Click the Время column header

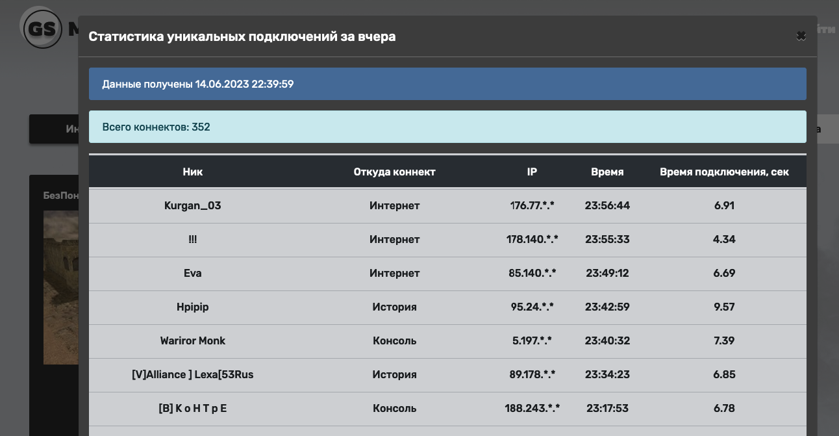[607, 172]
